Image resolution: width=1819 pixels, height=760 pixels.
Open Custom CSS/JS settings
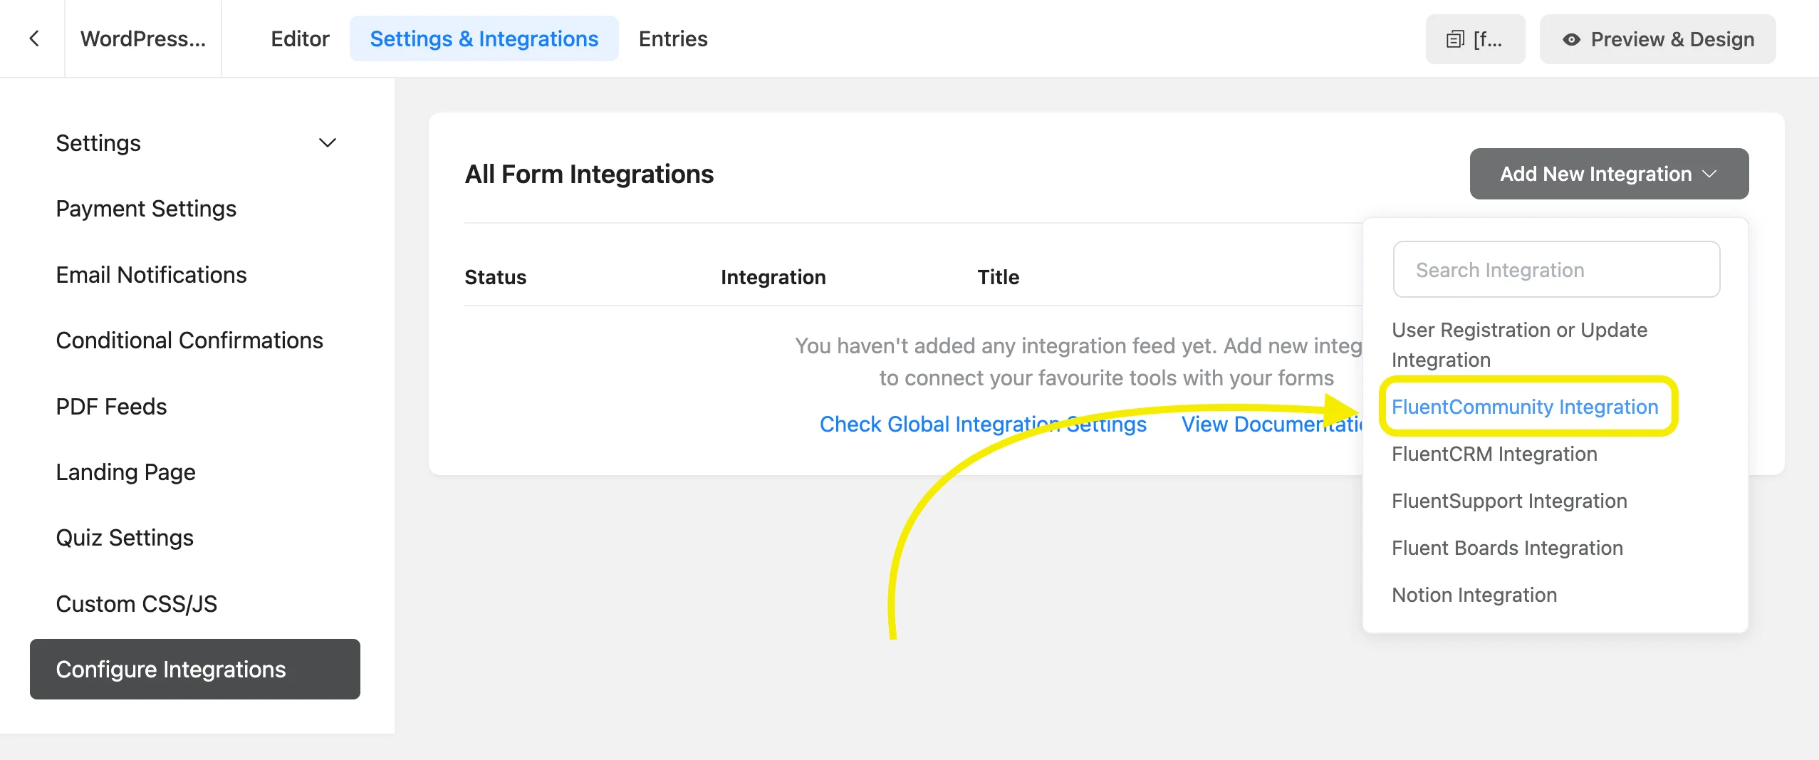(x=136, y=604)
